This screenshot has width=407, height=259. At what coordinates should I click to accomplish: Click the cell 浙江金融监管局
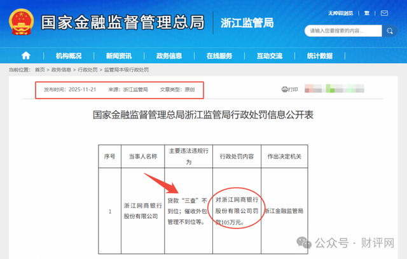pyautogui.click(x=284, y=211)
